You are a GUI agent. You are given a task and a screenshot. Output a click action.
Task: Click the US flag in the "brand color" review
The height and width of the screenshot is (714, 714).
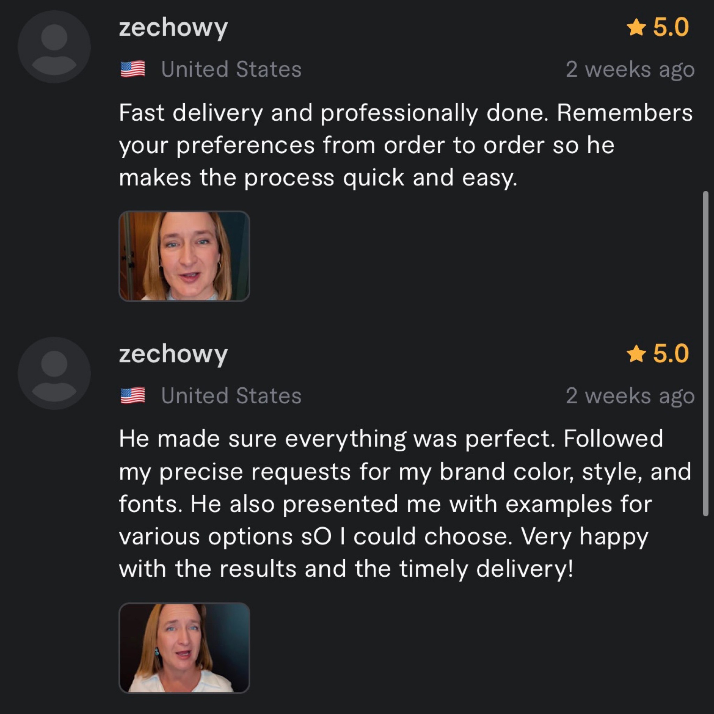133,395
